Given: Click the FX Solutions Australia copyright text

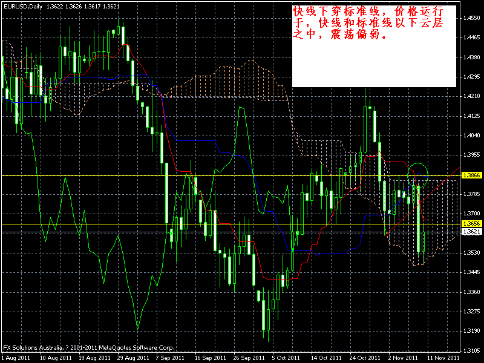Looking at the screenshot, I should click(90, 348).
